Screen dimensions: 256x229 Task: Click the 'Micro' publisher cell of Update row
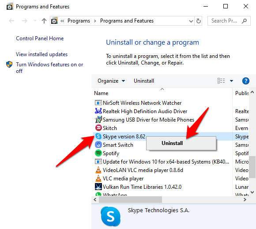(x=242, y=162)
